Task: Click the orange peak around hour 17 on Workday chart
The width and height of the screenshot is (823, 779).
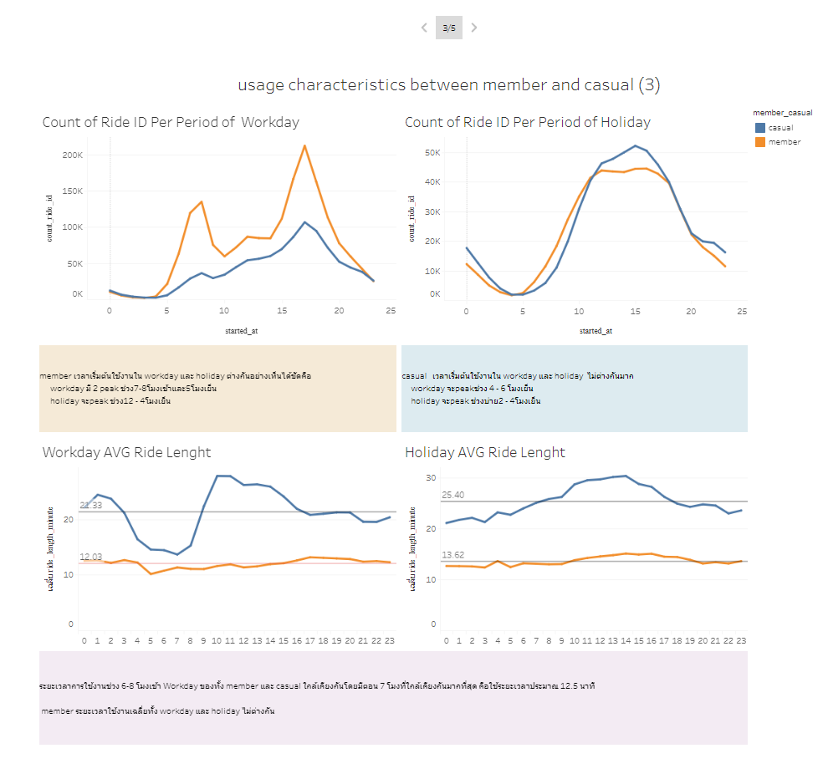Action: [303, 147]
